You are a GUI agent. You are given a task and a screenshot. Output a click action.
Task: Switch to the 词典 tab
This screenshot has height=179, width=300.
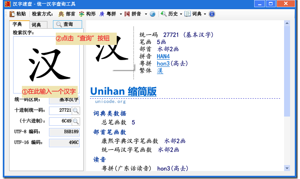38,25
